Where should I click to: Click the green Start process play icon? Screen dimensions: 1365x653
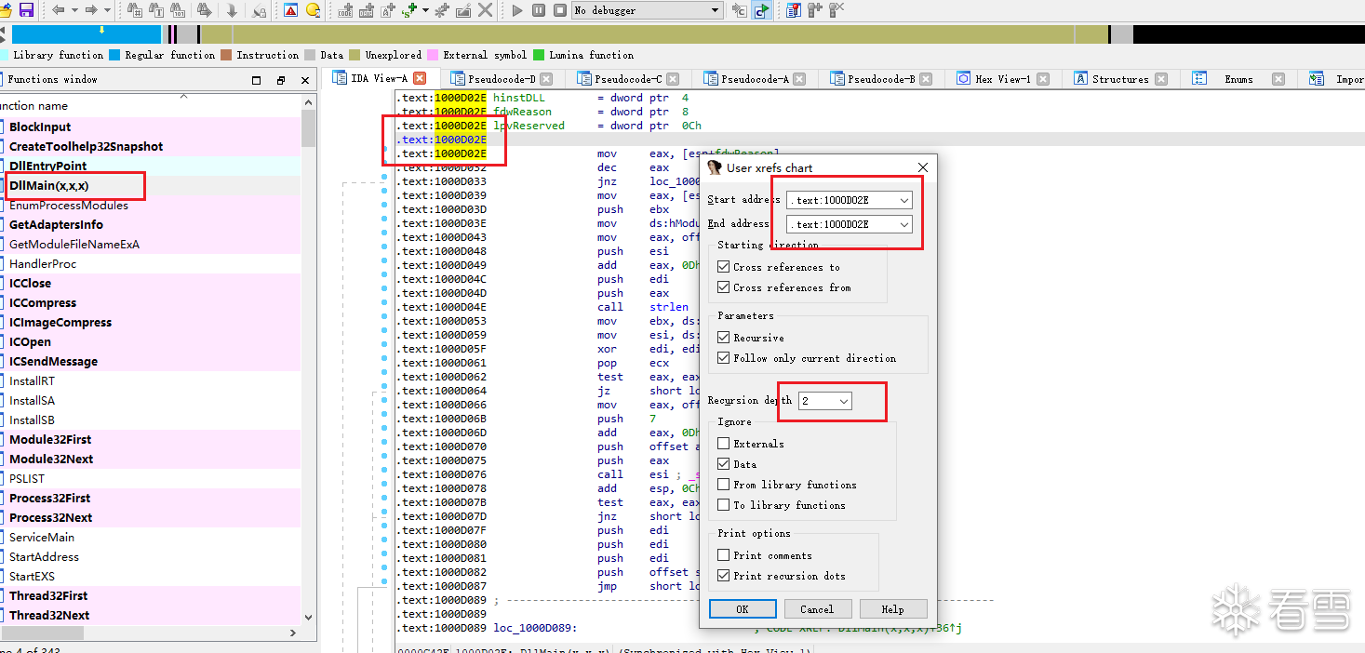point(517,10)
